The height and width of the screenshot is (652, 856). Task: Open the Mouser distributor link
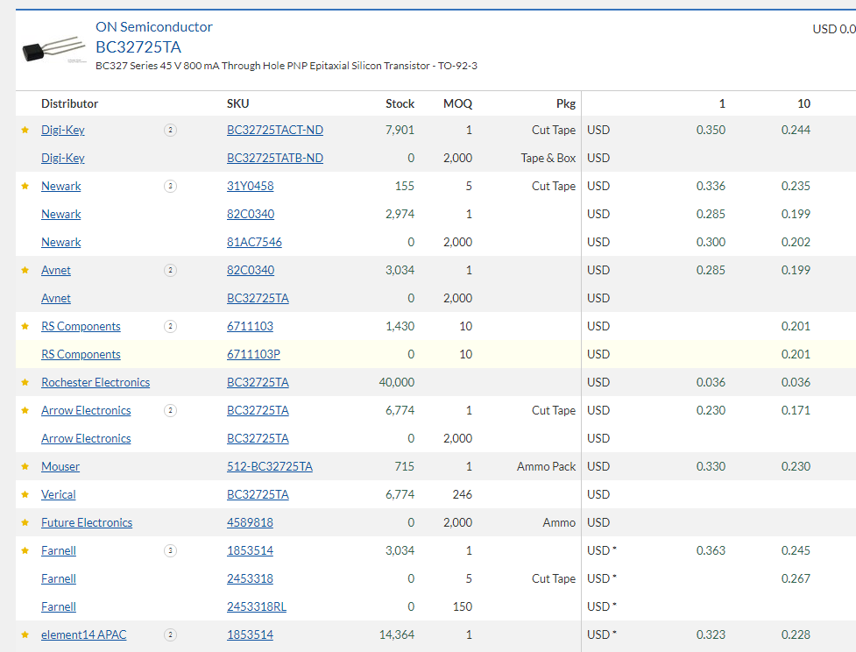point(60,467)
